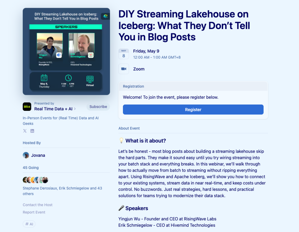This screenshot has height=232, width=299.
Task: Open the # AI tag
Action: pyautogui.click(x=29, y=224)
